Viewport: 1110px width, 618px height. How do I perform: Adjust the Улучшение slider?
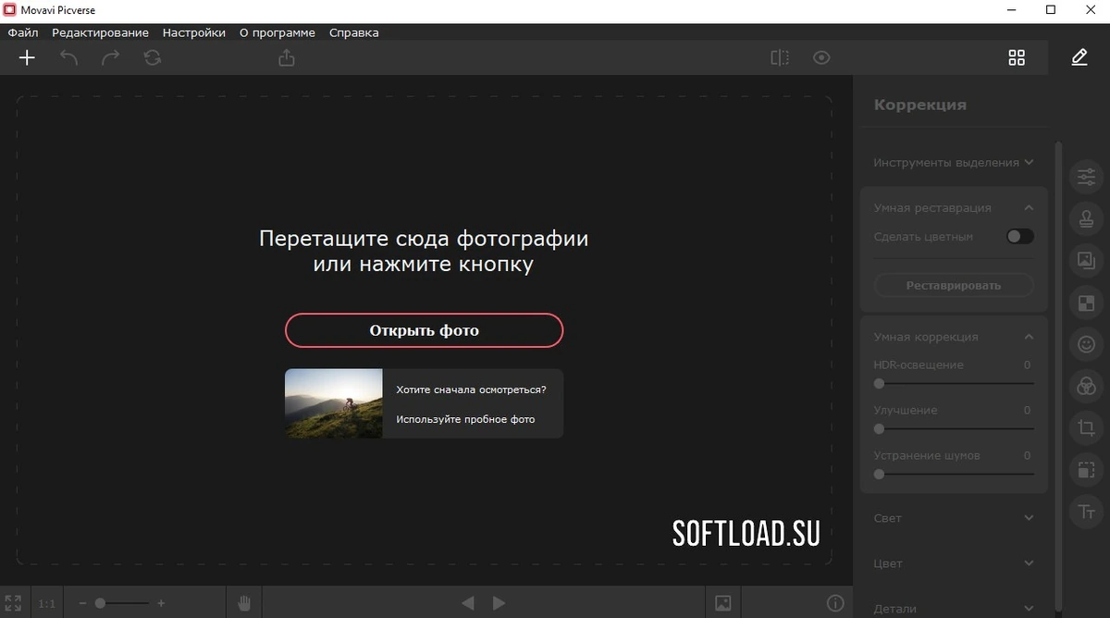(954, 428)
